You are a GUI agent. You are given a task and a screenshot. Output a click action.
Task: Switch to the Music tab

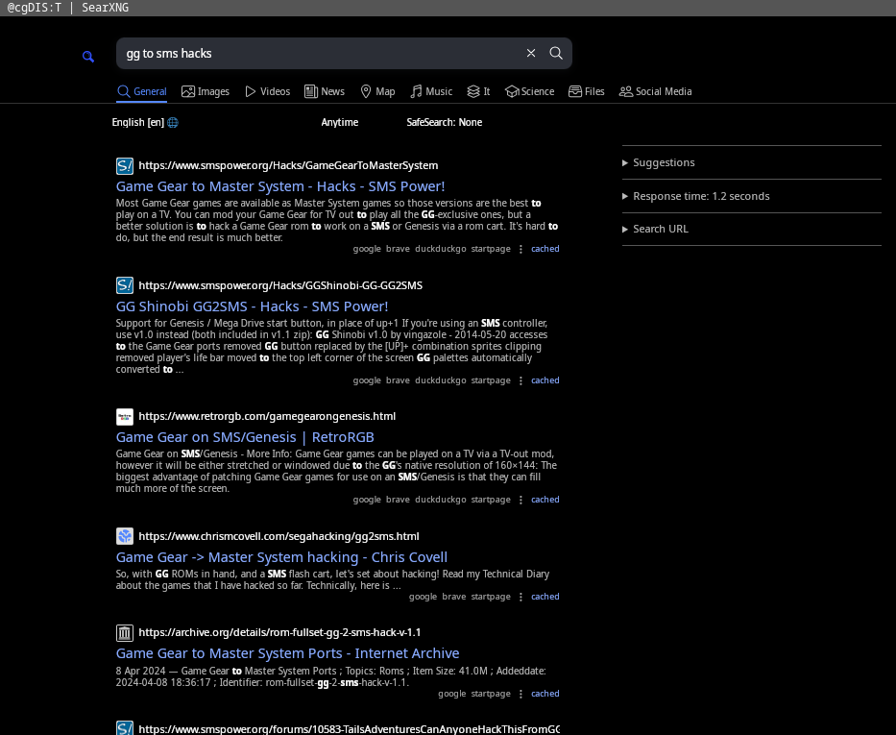[x=431, y=91]
